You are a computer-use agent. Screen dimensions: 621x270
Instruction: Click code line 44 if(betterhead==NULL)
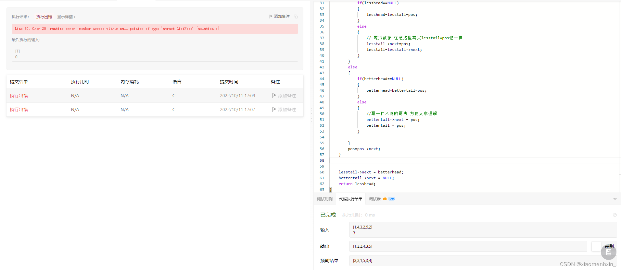click(380, 79)
